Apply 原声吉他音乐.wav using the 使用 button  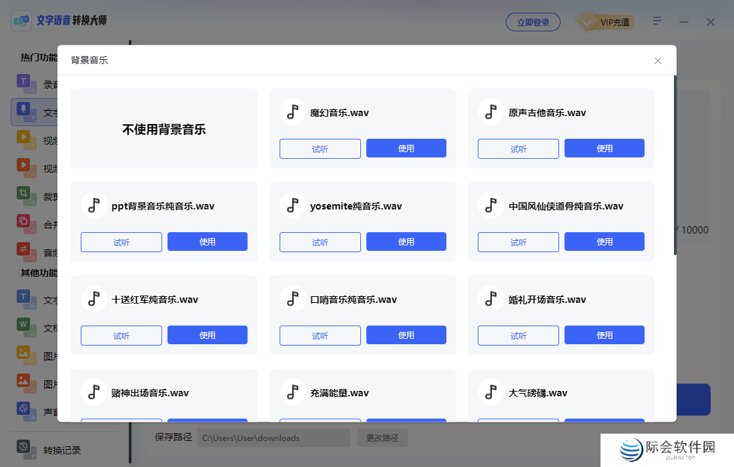[x=605, y=148]
